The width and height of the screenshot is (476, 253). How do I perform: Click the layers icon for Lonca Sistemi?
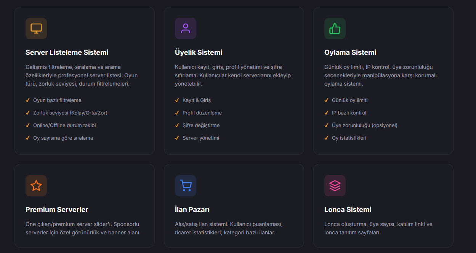tap(335, 186)
